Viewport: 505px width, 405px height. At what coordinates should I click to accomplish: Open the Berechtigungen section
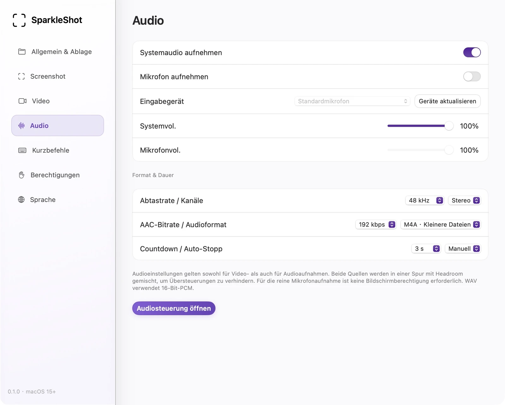pos(57,175)
